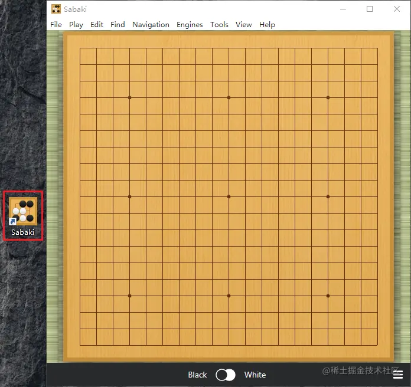Place a stone on the top-center star point
This screenshot has width=411, height=387.
(x=229, y=98)
